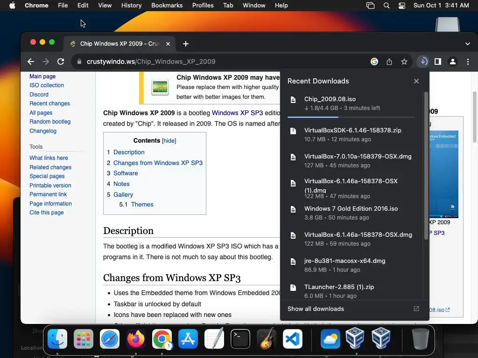Close the Chip Windows XP 2009 tab
This screenshot has width=478, height=358.
[168, 44]
